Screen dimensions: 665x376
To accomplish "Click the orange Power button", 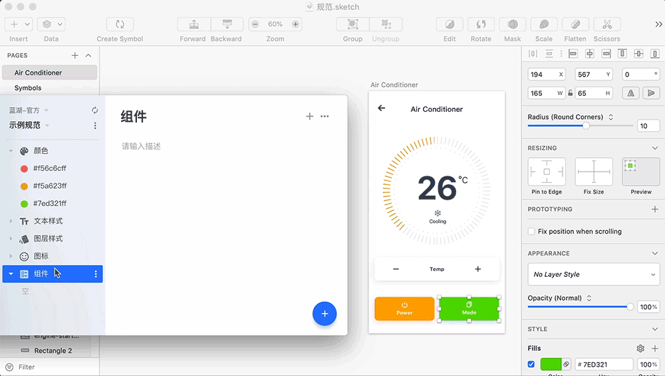I will 404,309.
